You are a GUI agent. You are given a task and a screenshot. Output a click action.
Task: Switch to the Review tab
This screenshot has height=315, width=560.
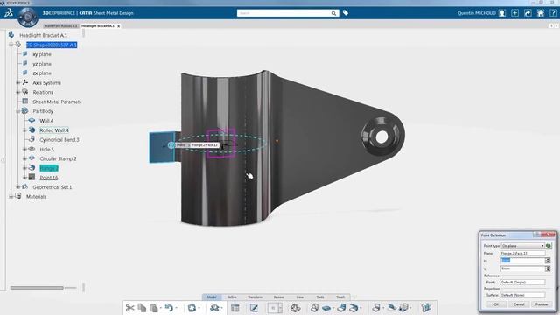[279, 297]
